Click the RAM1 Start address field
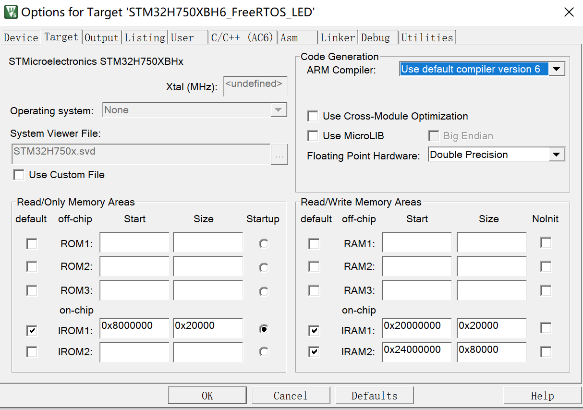Screen dimensions: 583x410 [x=417, y=242]
